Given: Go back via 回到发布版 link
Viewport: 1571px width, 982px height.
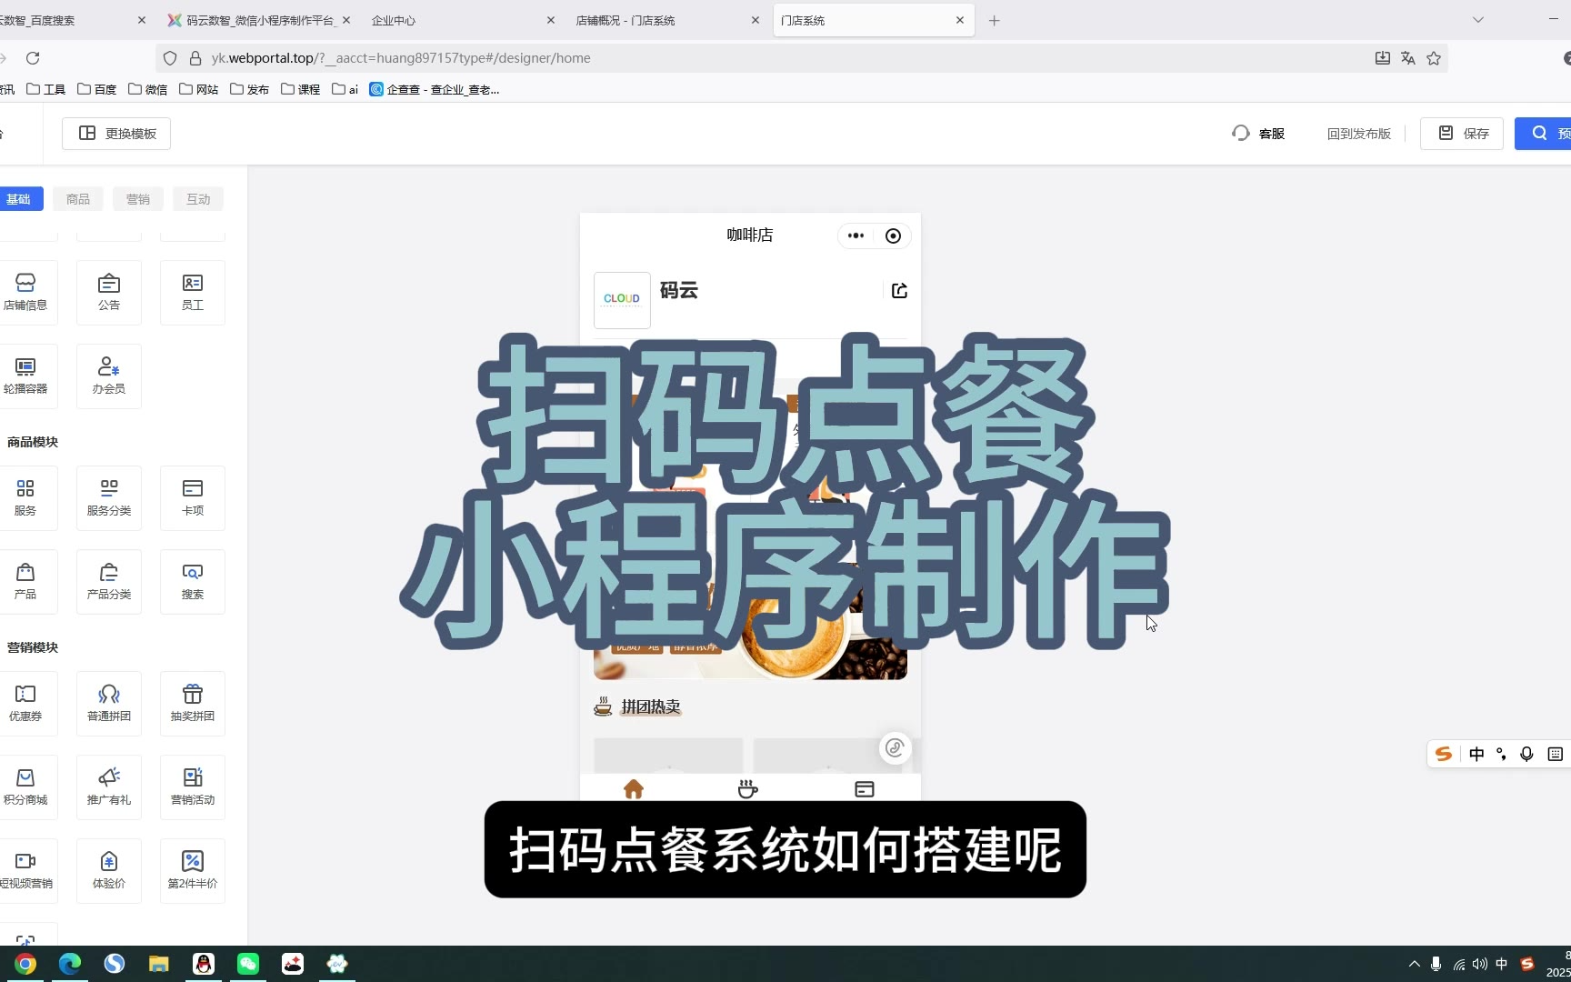Looking at the screenshot, I should point(1358,134).
